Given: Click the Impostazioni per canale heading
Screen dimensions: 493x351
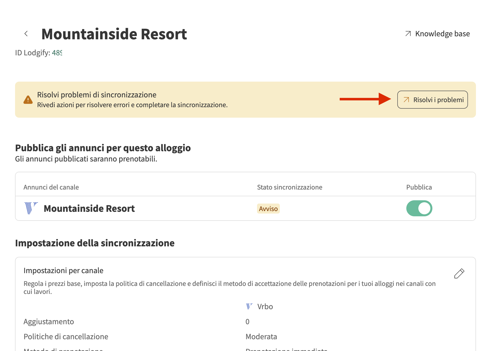Looking at the screenshot, I should 63,270.
